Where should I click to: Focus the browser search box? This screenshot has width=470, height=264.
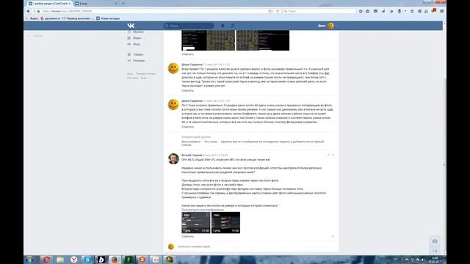pos(319,11)
